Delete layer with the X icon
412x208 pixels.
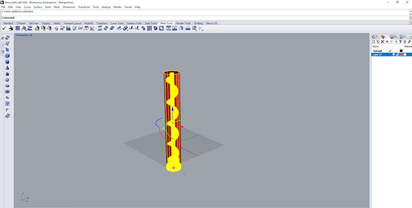point(383,41)
